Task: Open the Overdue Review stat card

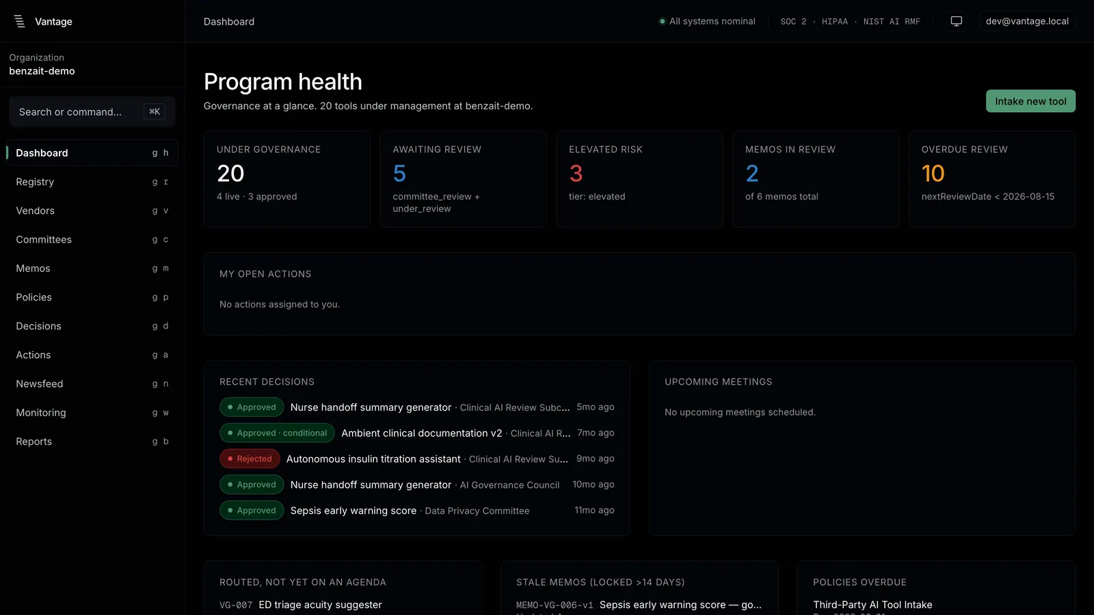Action: pyautogui.click(x=992, y=179)
